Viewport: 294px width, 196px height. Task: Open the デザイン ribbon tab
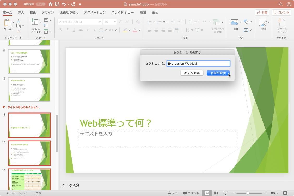click(48, 12)
